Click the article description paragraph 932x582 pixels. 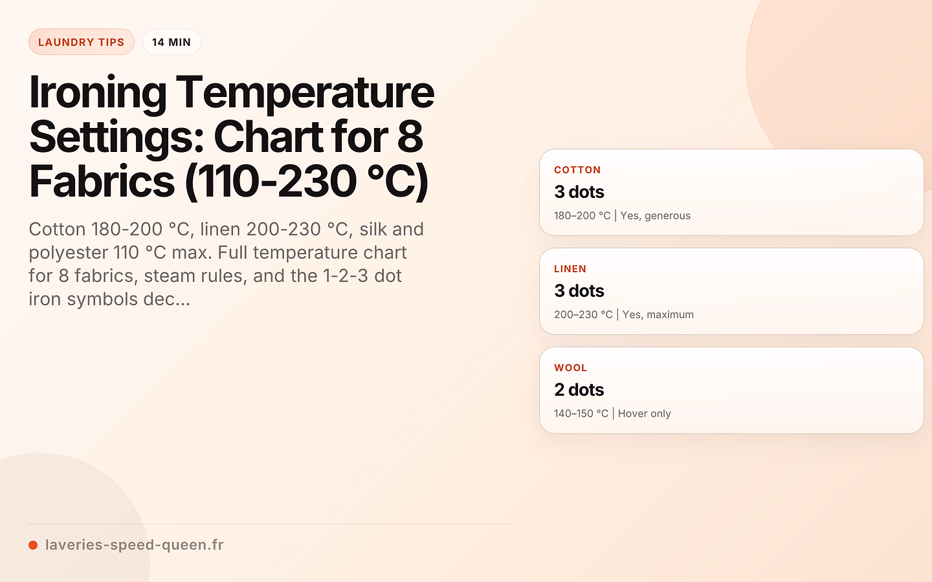tap(227, 264)
